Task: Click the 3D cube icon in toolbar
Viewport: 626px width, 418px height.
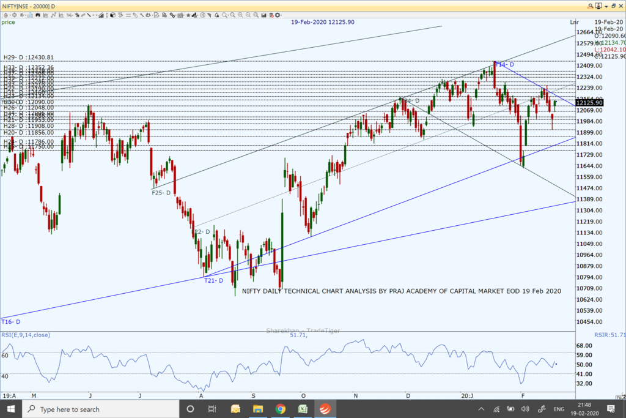Action: [112, 15]
